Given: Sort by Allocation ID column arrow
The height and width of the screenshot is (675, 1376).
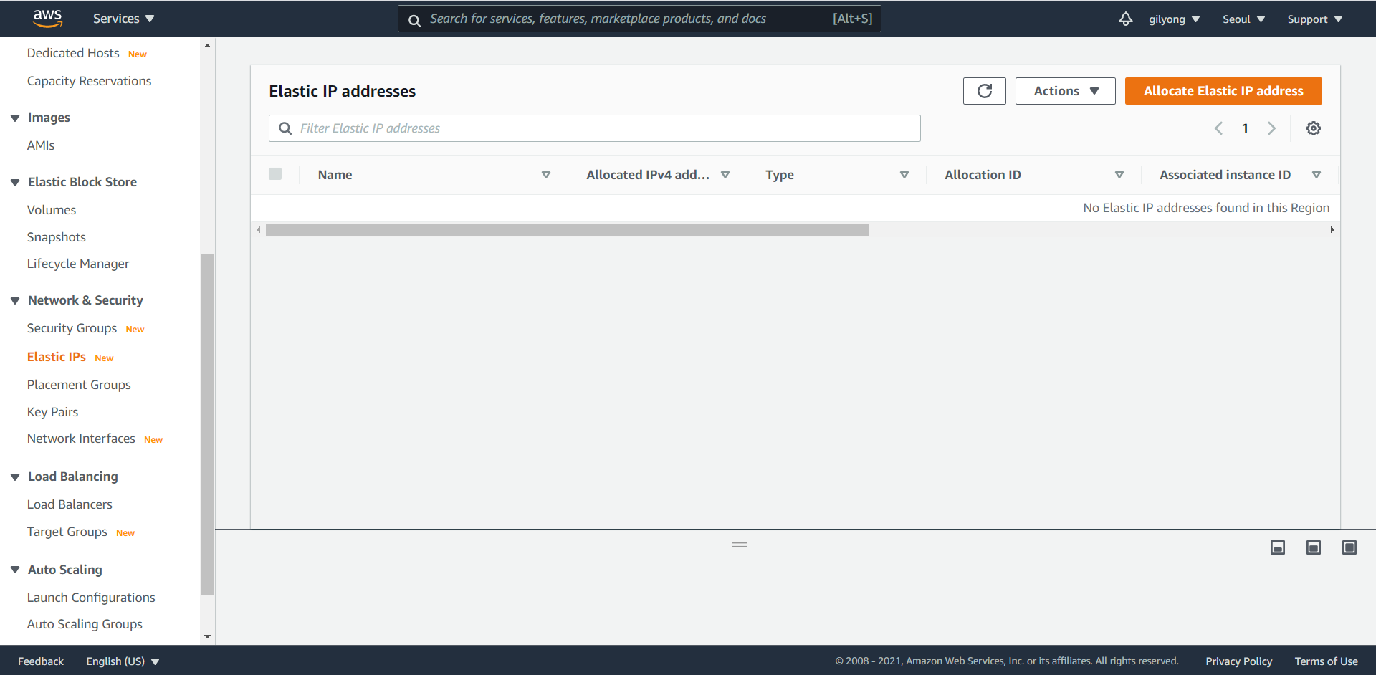Looking at the screenshot, I should coord(1119,175).
